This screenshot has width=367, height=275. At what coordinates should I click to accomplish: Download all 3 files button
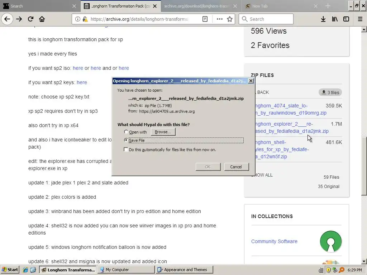pyautogui.click(x=330, y=92)
